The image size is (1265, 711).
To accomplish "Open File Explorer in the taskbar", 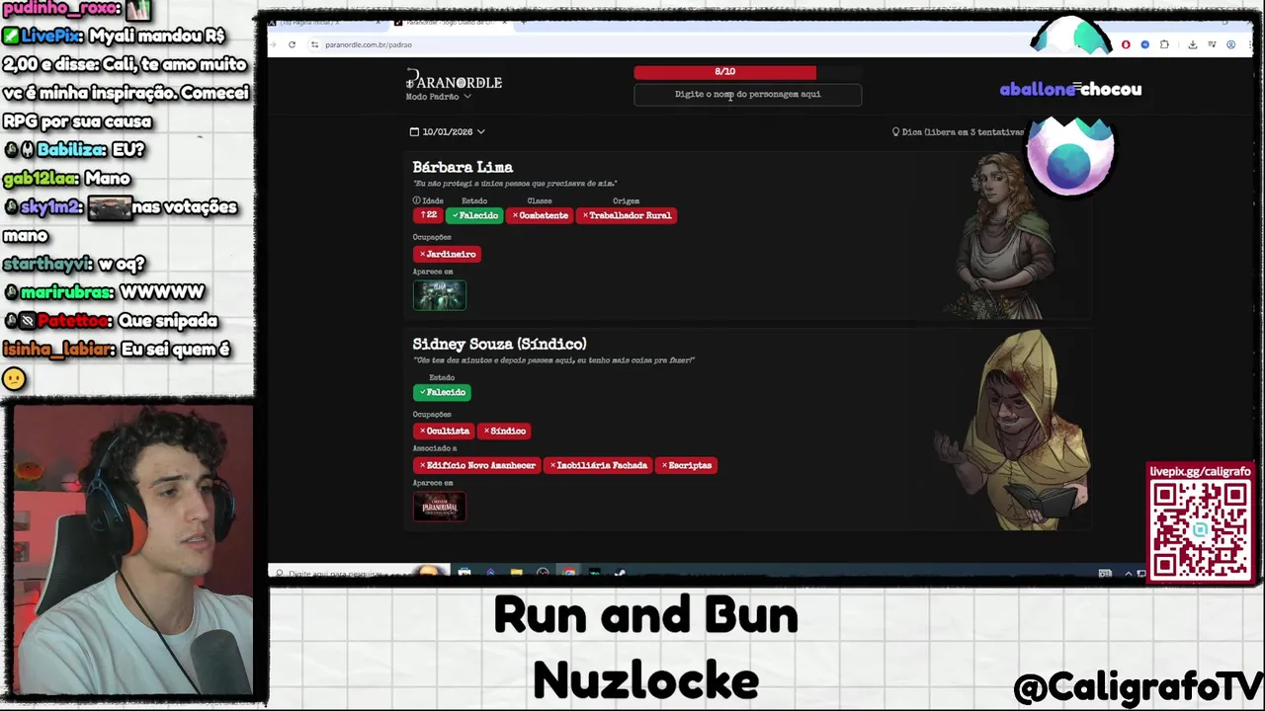I will (x=516, y=573).
